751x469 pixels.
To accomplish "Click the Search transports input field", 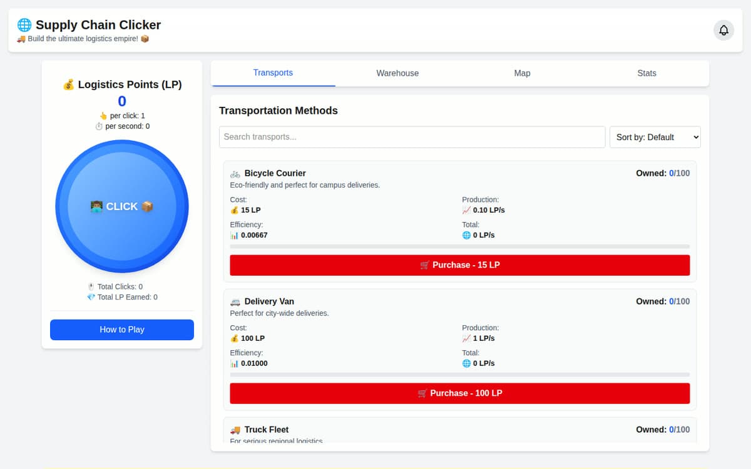I will tap(412, 137).
